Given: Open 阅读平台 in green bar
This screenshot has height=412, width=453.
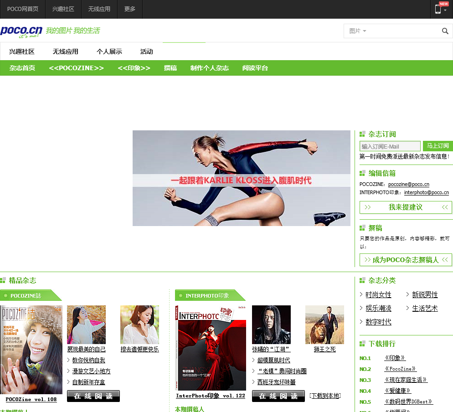Looking at the screenshot, I should (255, 68).
